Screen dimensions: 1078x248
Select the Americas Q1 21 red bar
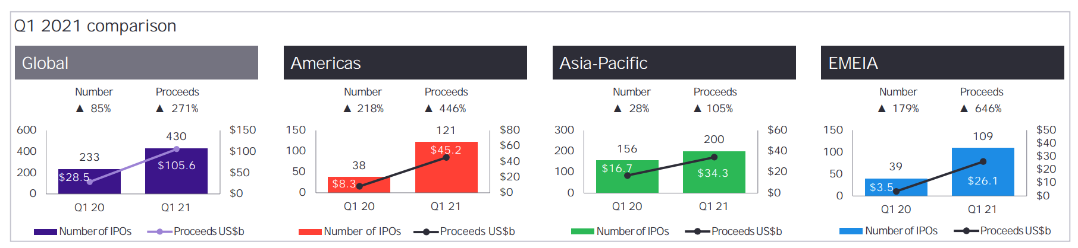[446, 167]
